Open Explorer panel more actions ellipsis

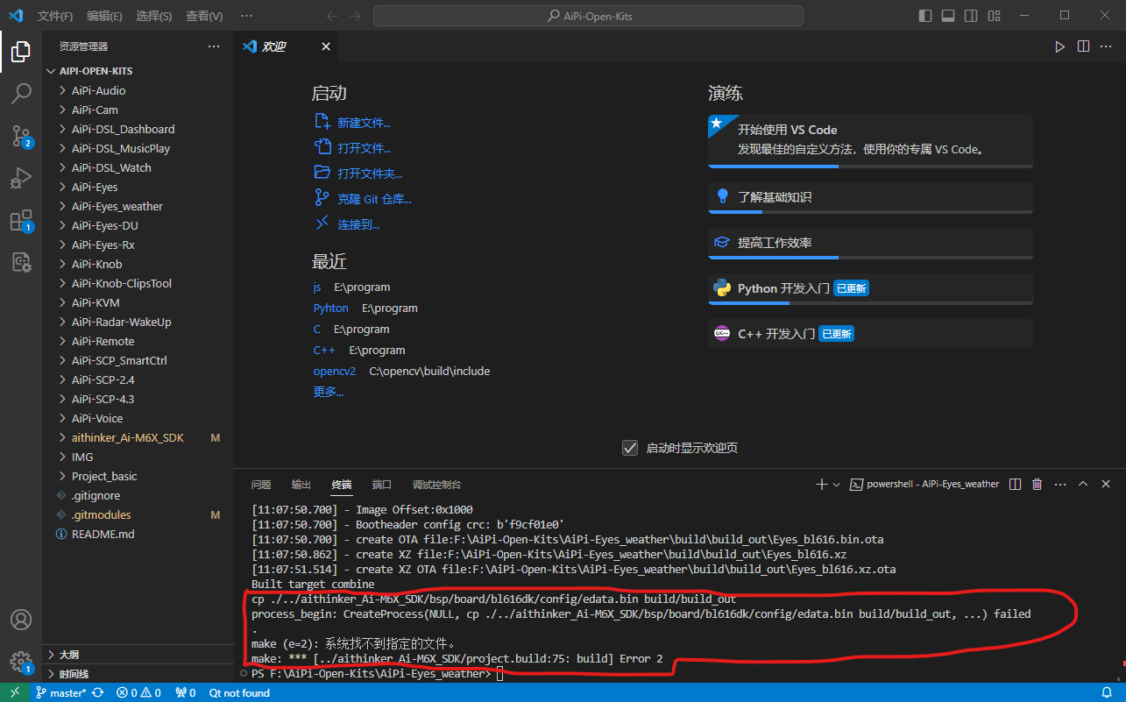point(214,46)
